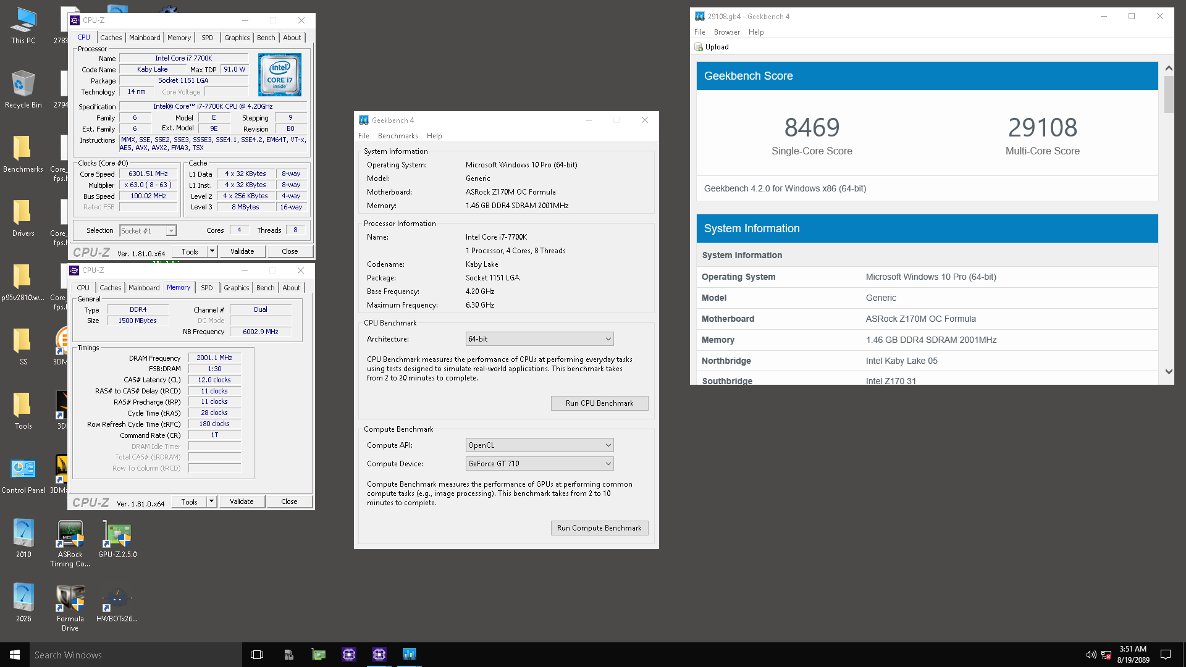Open volume control in system tray

[1091, 655]
